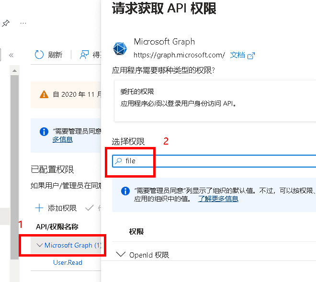Click the 刷新 refresh icon
Screen dimensions: 316x282
click(x=39, y=55)
